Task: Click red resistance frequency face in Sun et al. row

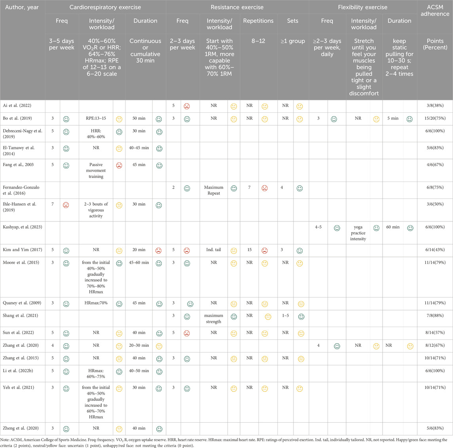Action: (187, 333)
